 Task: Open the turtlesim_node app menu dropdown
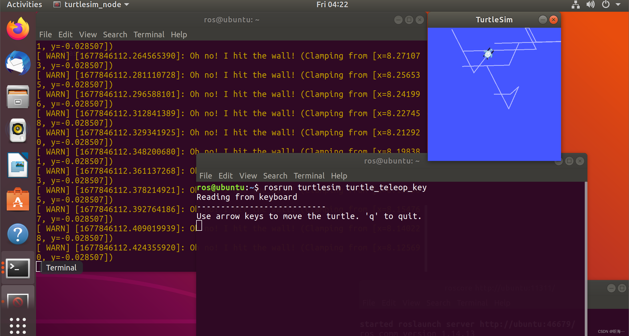91,5
